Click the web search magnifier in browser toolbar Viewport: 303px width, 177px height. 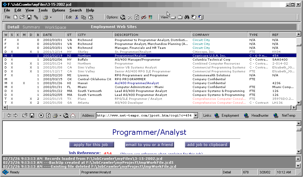tap(66, 115)
